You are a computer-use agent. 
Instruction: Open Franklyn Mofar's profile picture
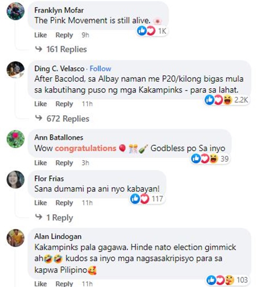coord(16,11)
